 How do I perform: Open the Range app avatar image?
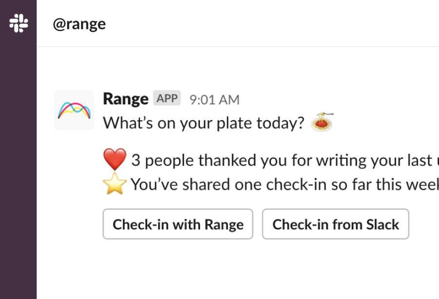74,110
